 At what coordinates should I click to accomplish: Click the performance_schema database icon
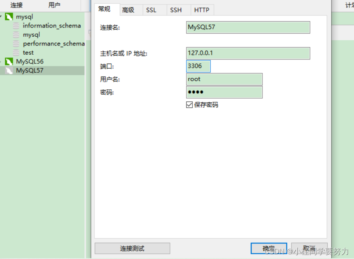click(16, 43)
